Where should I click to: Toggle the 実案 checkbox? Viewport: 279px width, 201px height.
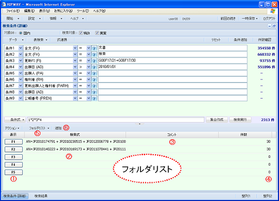pyautogui.click(x=97, y=33)
